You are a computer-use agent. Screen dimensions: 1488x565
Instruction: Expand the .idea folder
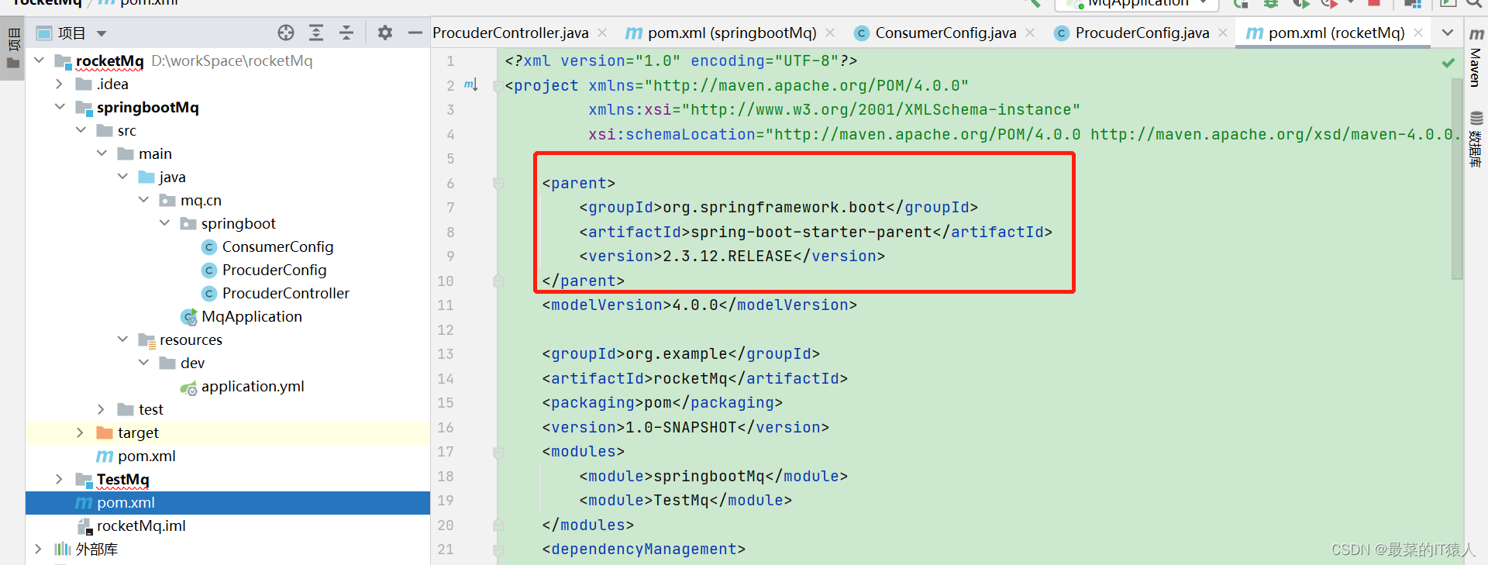(x=60, y=84)
